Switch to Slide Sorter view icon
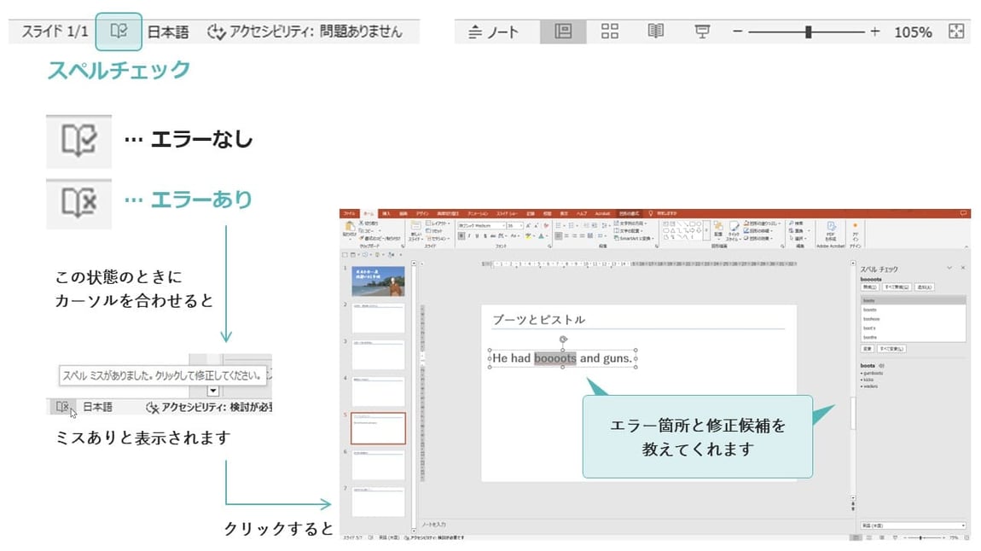 (610, 31)
